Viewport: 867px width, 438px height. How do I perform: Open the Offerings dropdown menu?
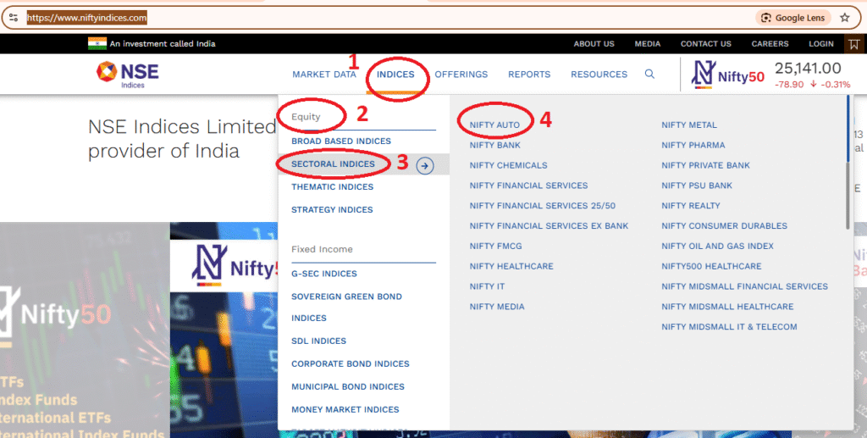461,75
